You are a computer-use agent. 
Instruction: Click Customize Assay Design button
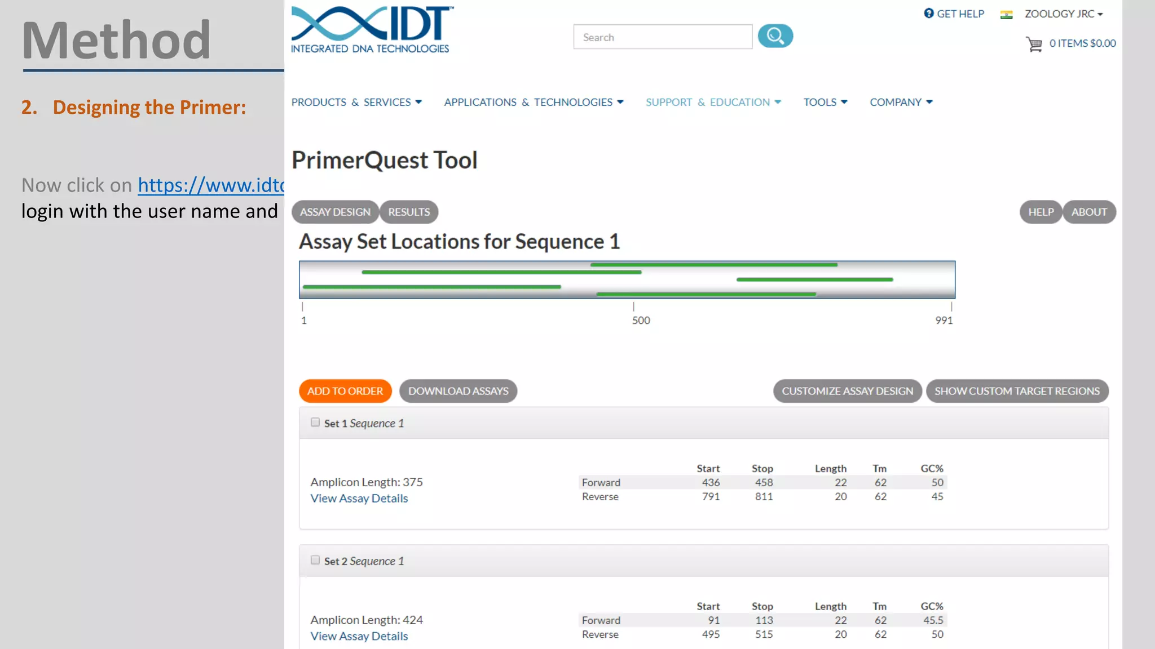[847, 391]
